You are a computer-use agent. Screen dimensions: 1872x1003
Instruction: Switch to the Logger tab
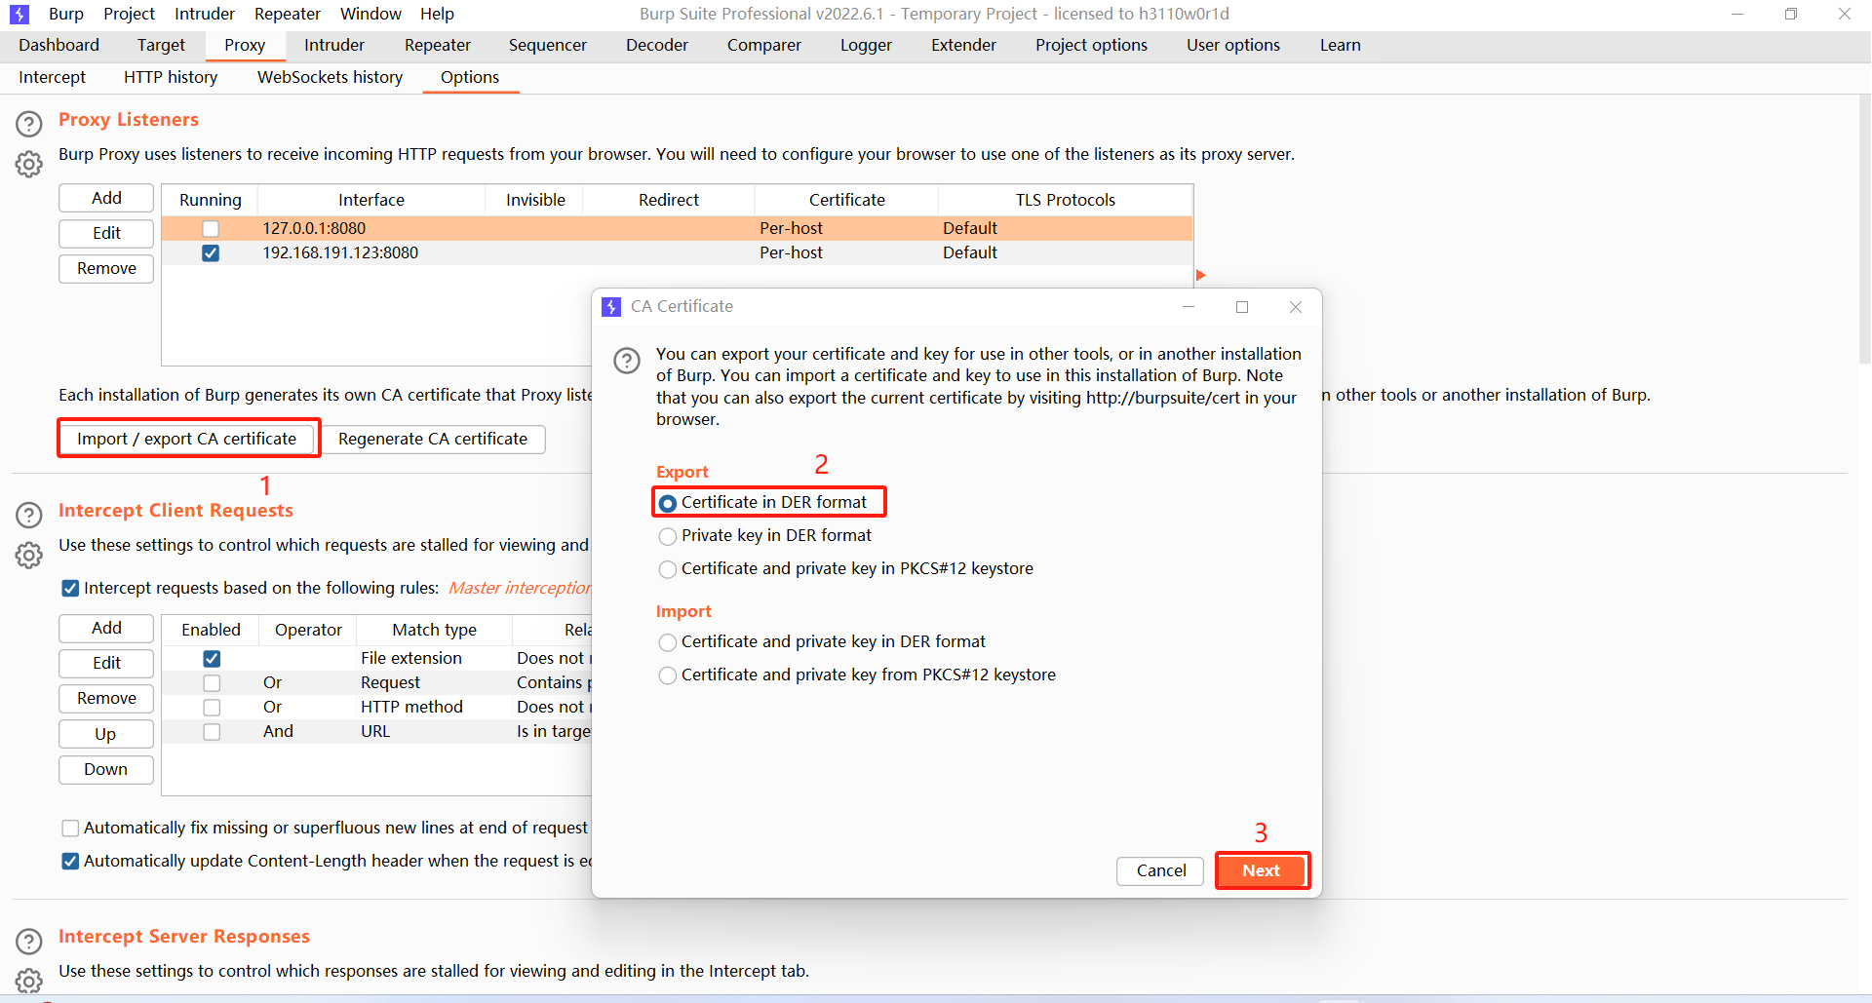[866, 45]
